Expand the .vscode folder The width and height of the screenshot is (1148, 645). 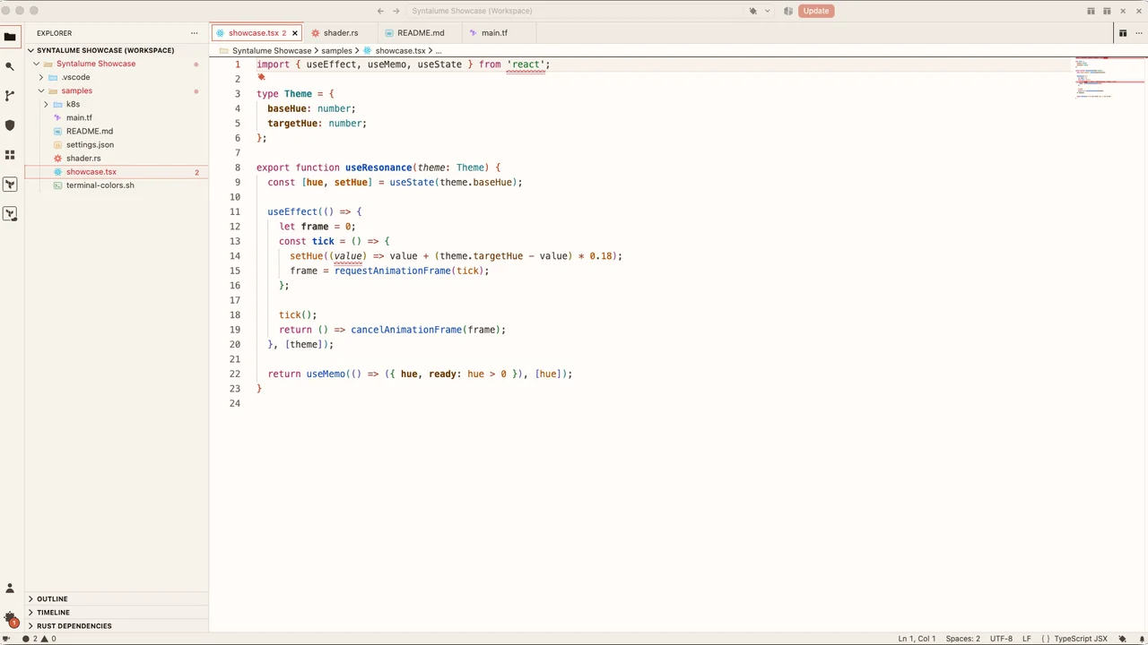coord(75,77)
